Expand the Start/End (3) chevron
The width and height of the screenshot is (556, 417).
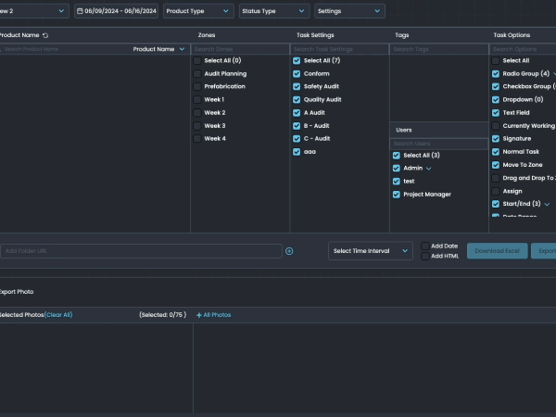548,204
